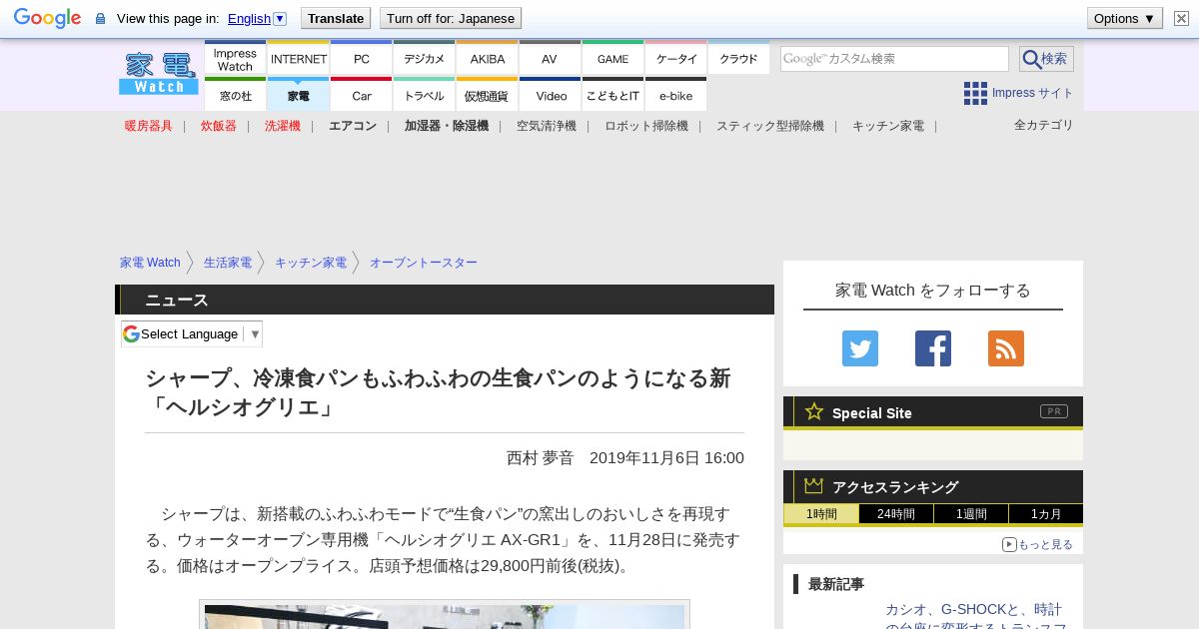The image size is (1199, 629).
Task: Go to エアコン category
Action: [353, 126]
